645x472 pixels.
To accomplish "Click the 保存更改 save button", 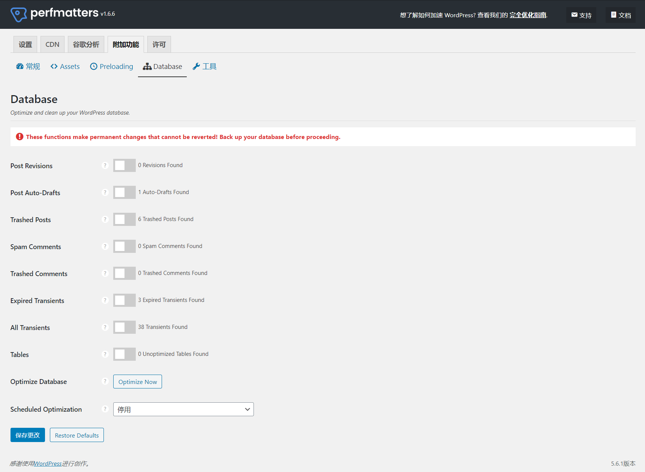I will (x=28, y=435).
